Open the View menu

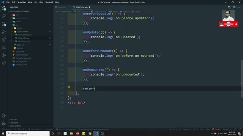click(x=30, y=2)
